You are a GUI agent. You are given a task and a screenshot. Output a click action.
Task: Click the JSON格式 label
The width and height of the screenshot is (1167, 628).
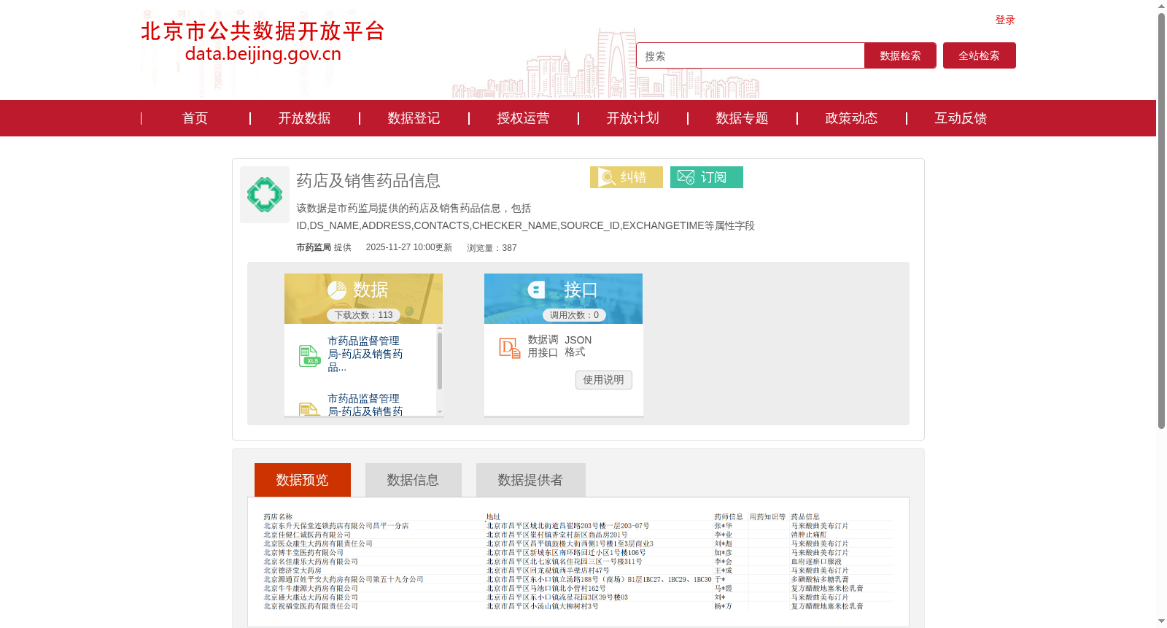tap(578, 346)
